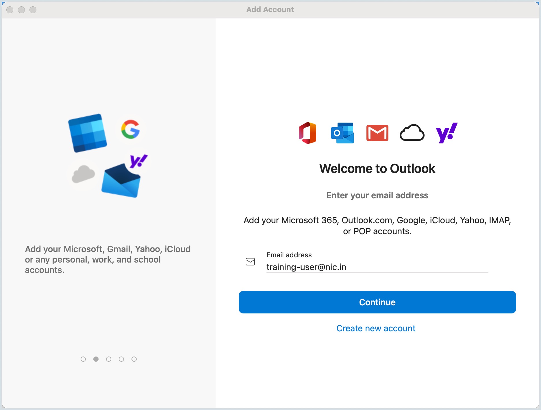Open the Create new account link

(x=376, y=328)
